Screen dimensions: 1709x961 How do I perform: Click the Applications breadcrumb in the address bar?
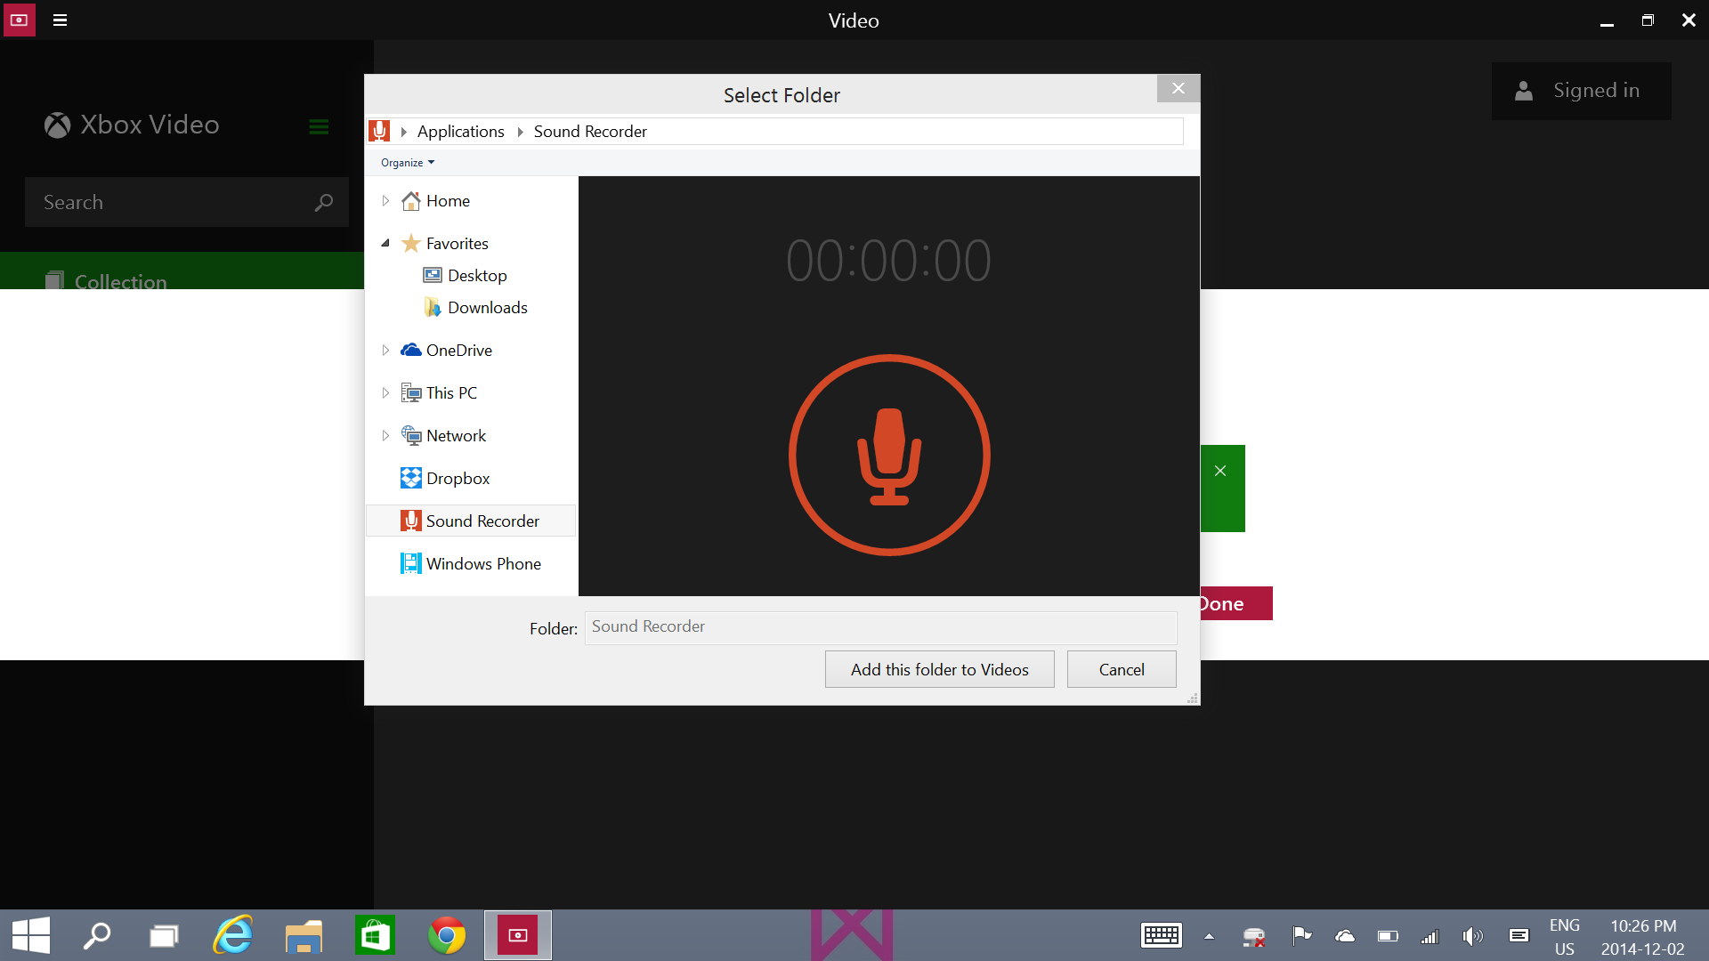[x=460, y=132]
